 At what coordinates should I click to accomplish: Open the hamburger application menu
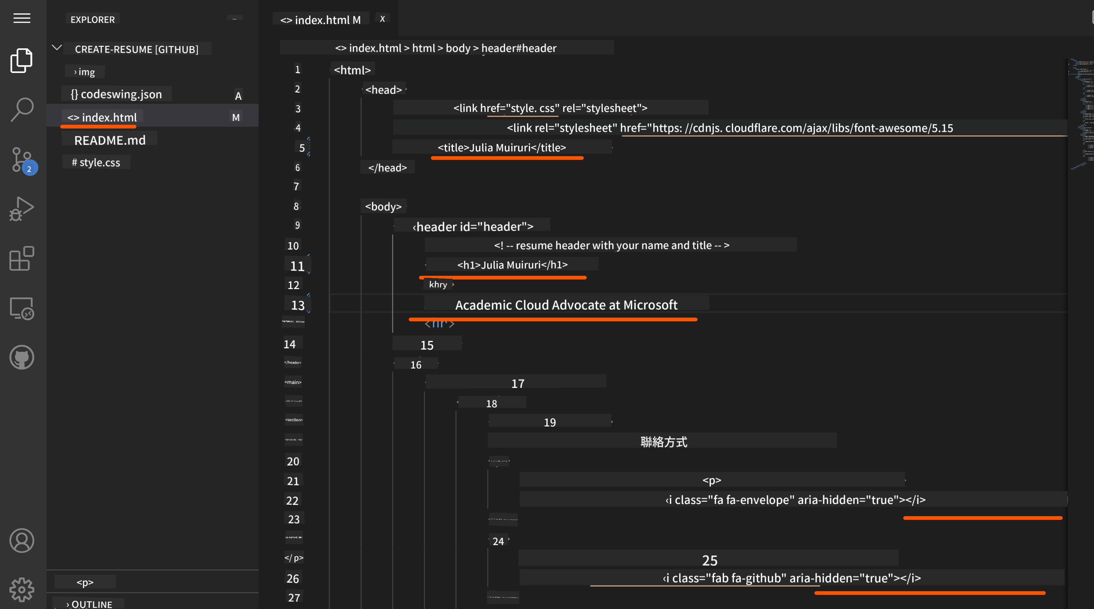[x=22, y=18]
